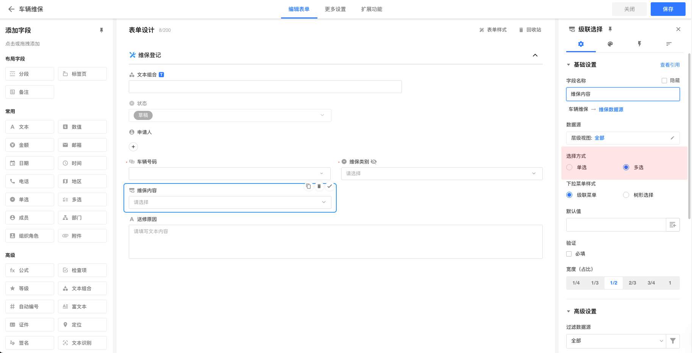The width and height of the screenshot is (692, 353).
Task: Tick the 隐藏 field name checkbox
Action: point(664,81)
